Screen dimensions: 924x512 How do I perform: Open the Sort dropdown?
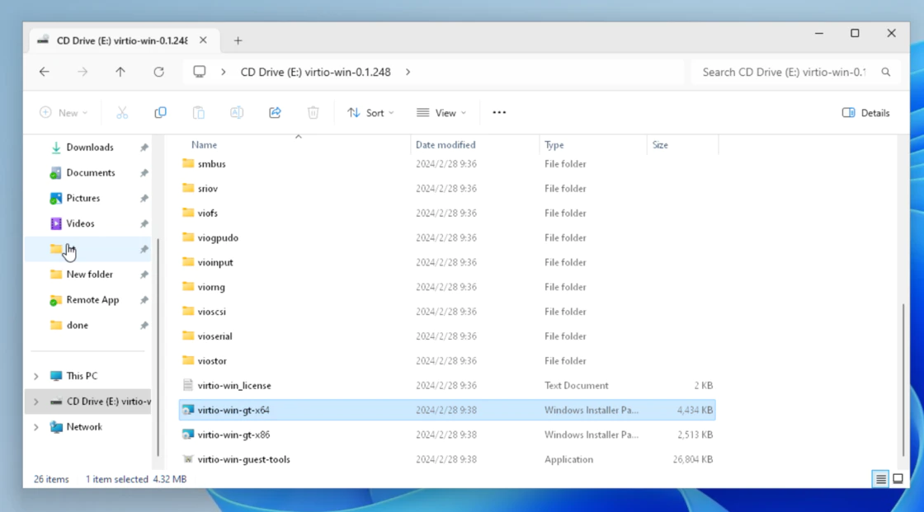point(370,112)
